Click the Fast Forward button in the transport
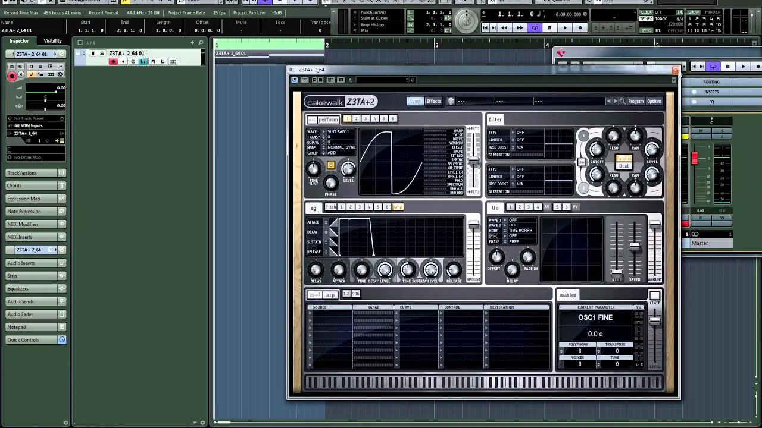This screenshot has width=762, height=428. 520,28
